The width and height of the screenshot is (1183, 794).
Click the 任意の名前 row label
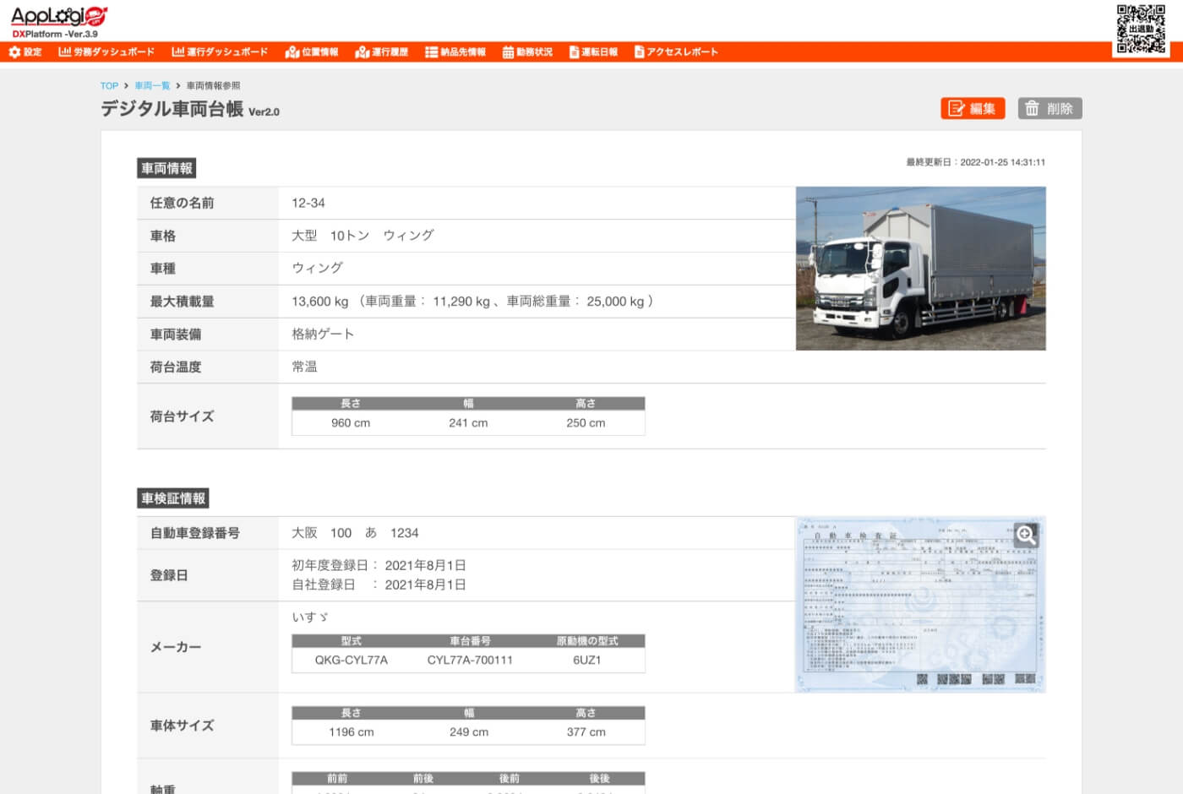point(183,204)
